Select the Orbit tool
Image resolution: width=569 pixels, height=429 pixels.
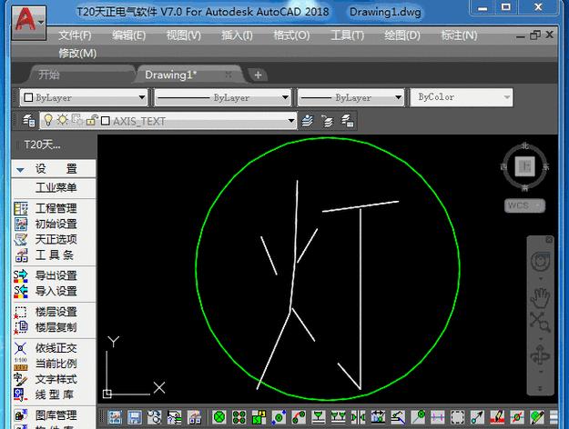[x=541, y=354]
